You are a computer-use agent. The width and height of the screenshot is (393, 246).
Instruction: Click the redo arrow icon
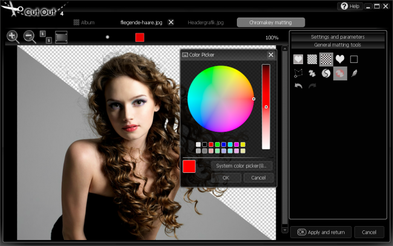[x=313, y=86]
